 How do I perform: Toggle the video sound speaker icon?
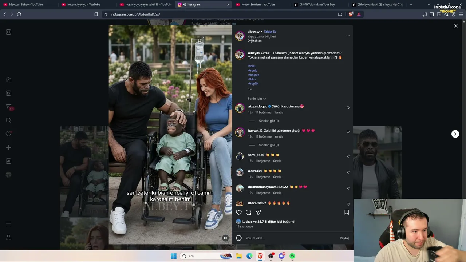pos(225,238)
